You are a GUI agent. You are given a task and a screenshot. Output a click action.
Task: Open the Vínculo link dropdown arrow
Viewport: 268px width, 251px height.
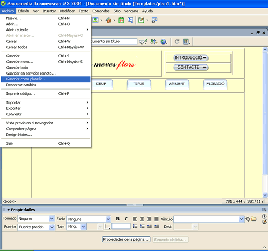point(241,219)
